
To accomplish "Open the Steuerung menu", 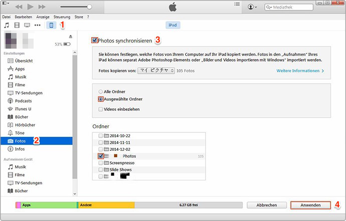I will [x=62, y=17].
